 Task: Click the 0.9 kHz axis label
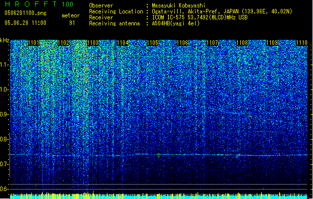coord(4,114)
